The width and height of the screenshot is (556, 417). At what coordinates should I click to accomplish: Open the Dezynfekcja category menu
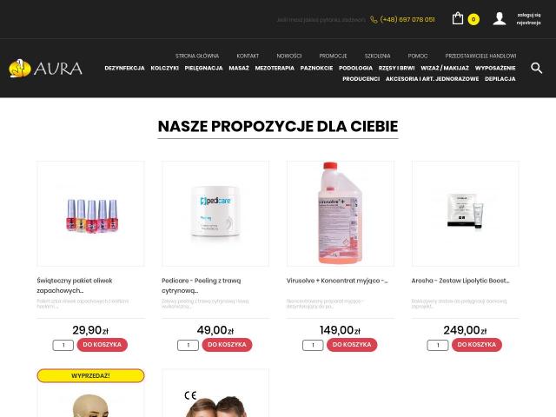click(x=124, y=68)
